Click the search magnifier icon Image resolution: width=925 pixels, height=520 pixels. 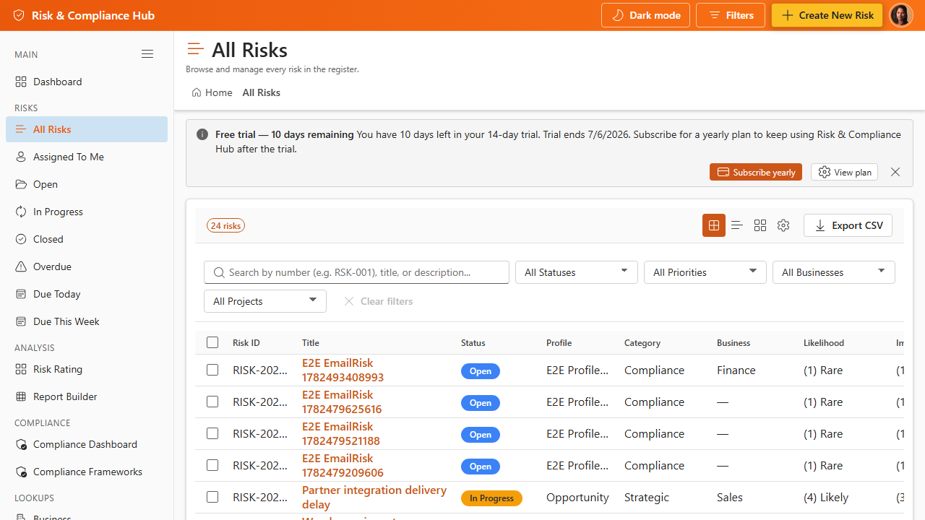pyautogui.click(x=219, y=272)
